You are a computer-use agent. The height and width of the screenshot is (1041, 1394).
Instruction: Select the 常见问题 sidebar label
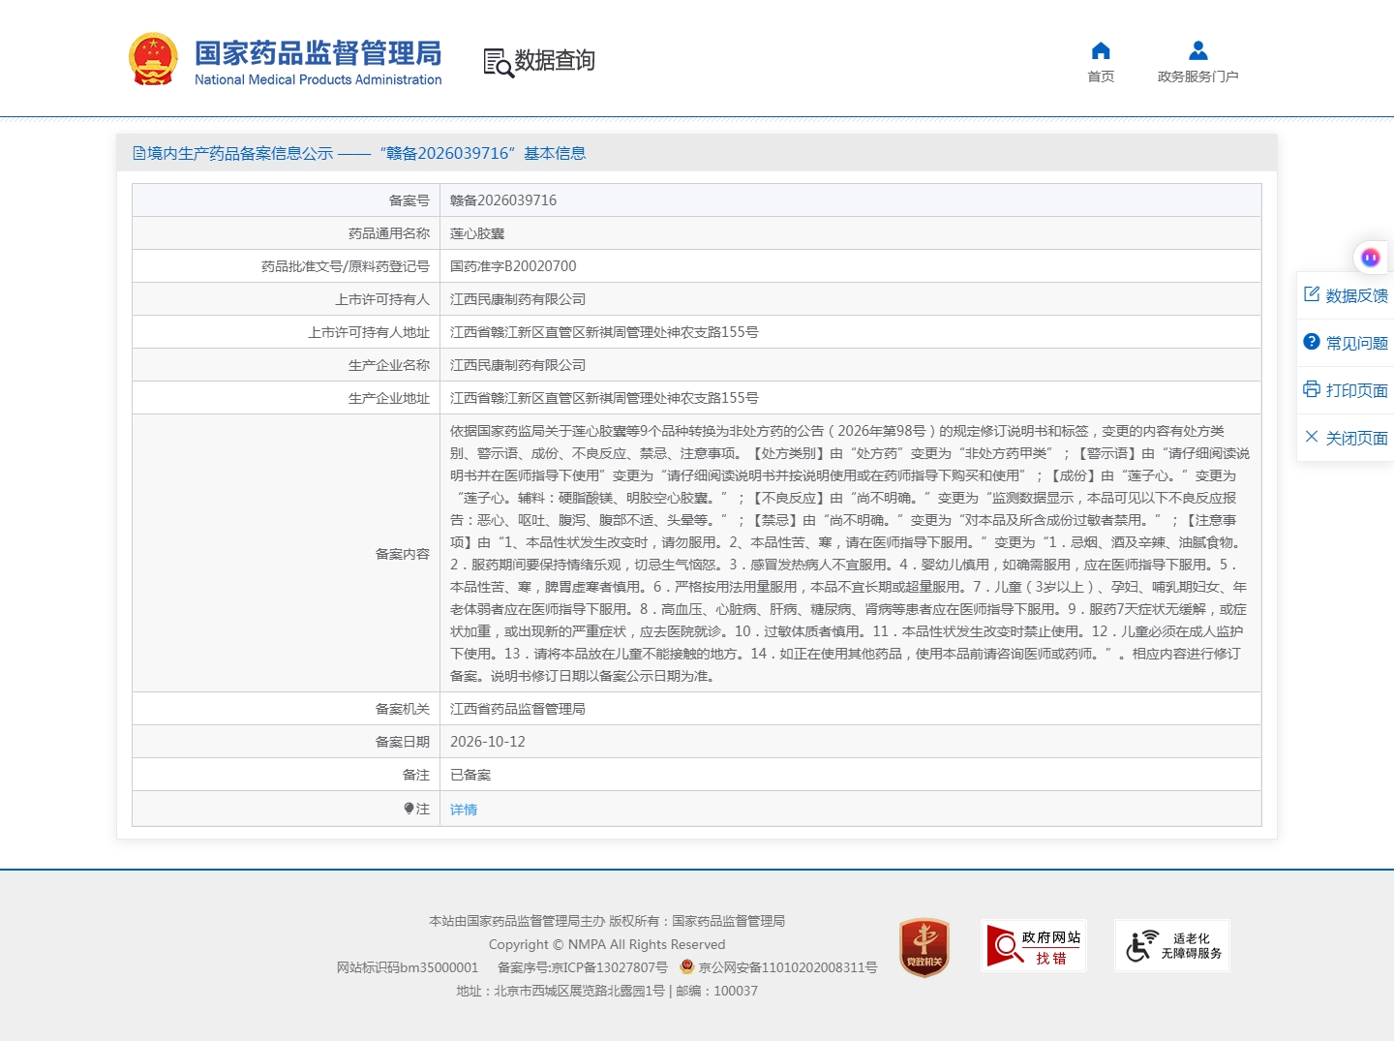[1357, 343]
